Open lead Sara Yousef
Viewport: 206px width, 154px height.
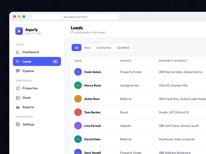point(92,152)
